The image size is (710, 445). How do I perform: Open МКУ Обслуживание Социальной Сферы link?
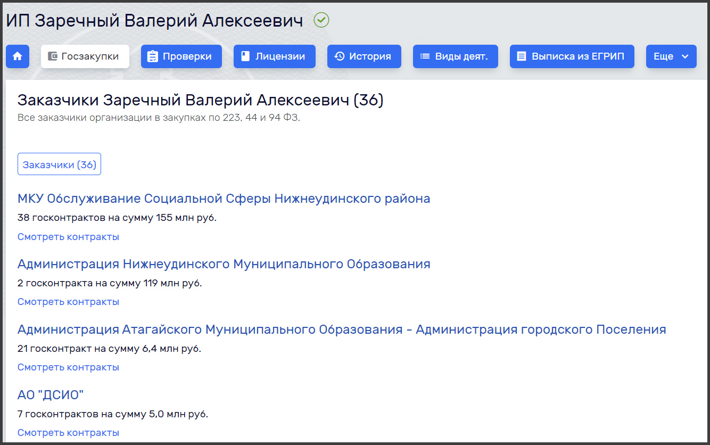click(x=224, y=199)
